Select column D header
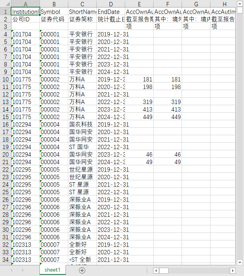The height and width of the screenshot is (276, 244). tap(111, 4)
